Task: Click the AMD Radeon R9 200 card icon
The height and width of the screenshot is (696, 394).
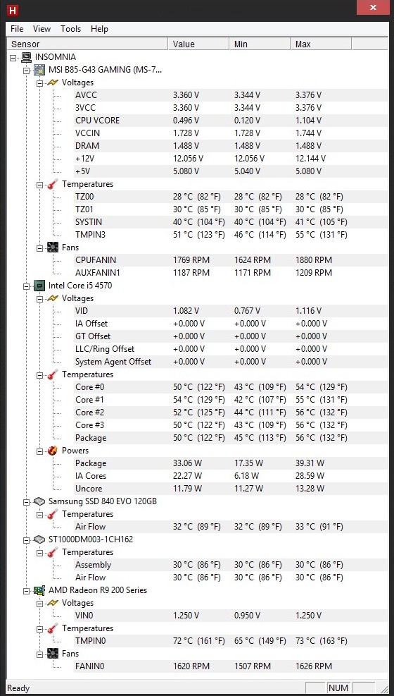Action: pyautogui.click(x=40, y=590)
